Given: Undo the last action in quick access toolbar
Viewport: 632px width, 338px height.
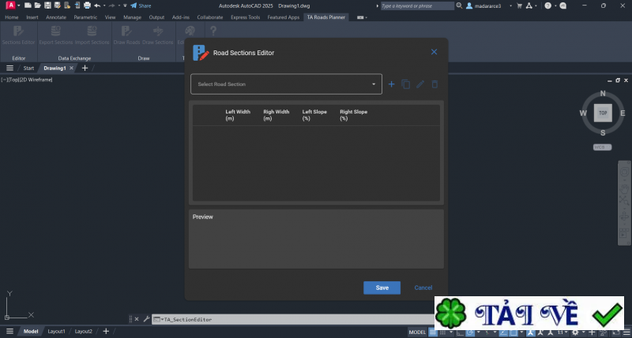Looking at the screenshot, I should click(x=97, y=6).
